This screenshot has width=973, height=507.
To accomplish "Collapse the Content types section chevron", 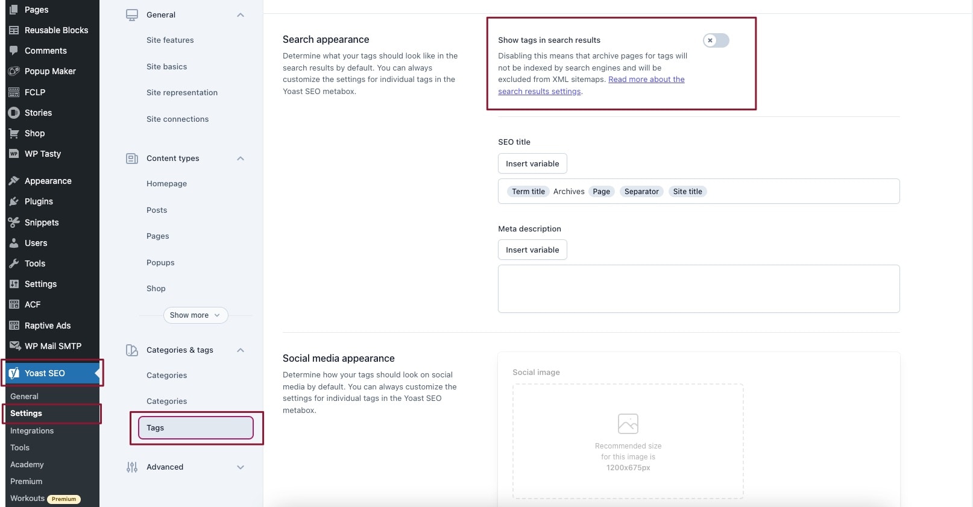I will tap(241, 159).
